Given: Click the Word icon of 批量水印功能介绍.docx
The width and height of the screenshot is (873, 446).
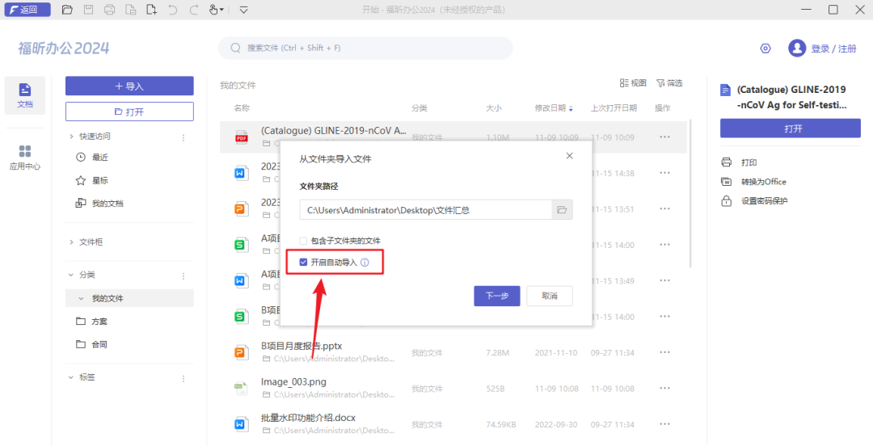Looking at the screenshot, I should pyautogui.click(x=241, y=424).
